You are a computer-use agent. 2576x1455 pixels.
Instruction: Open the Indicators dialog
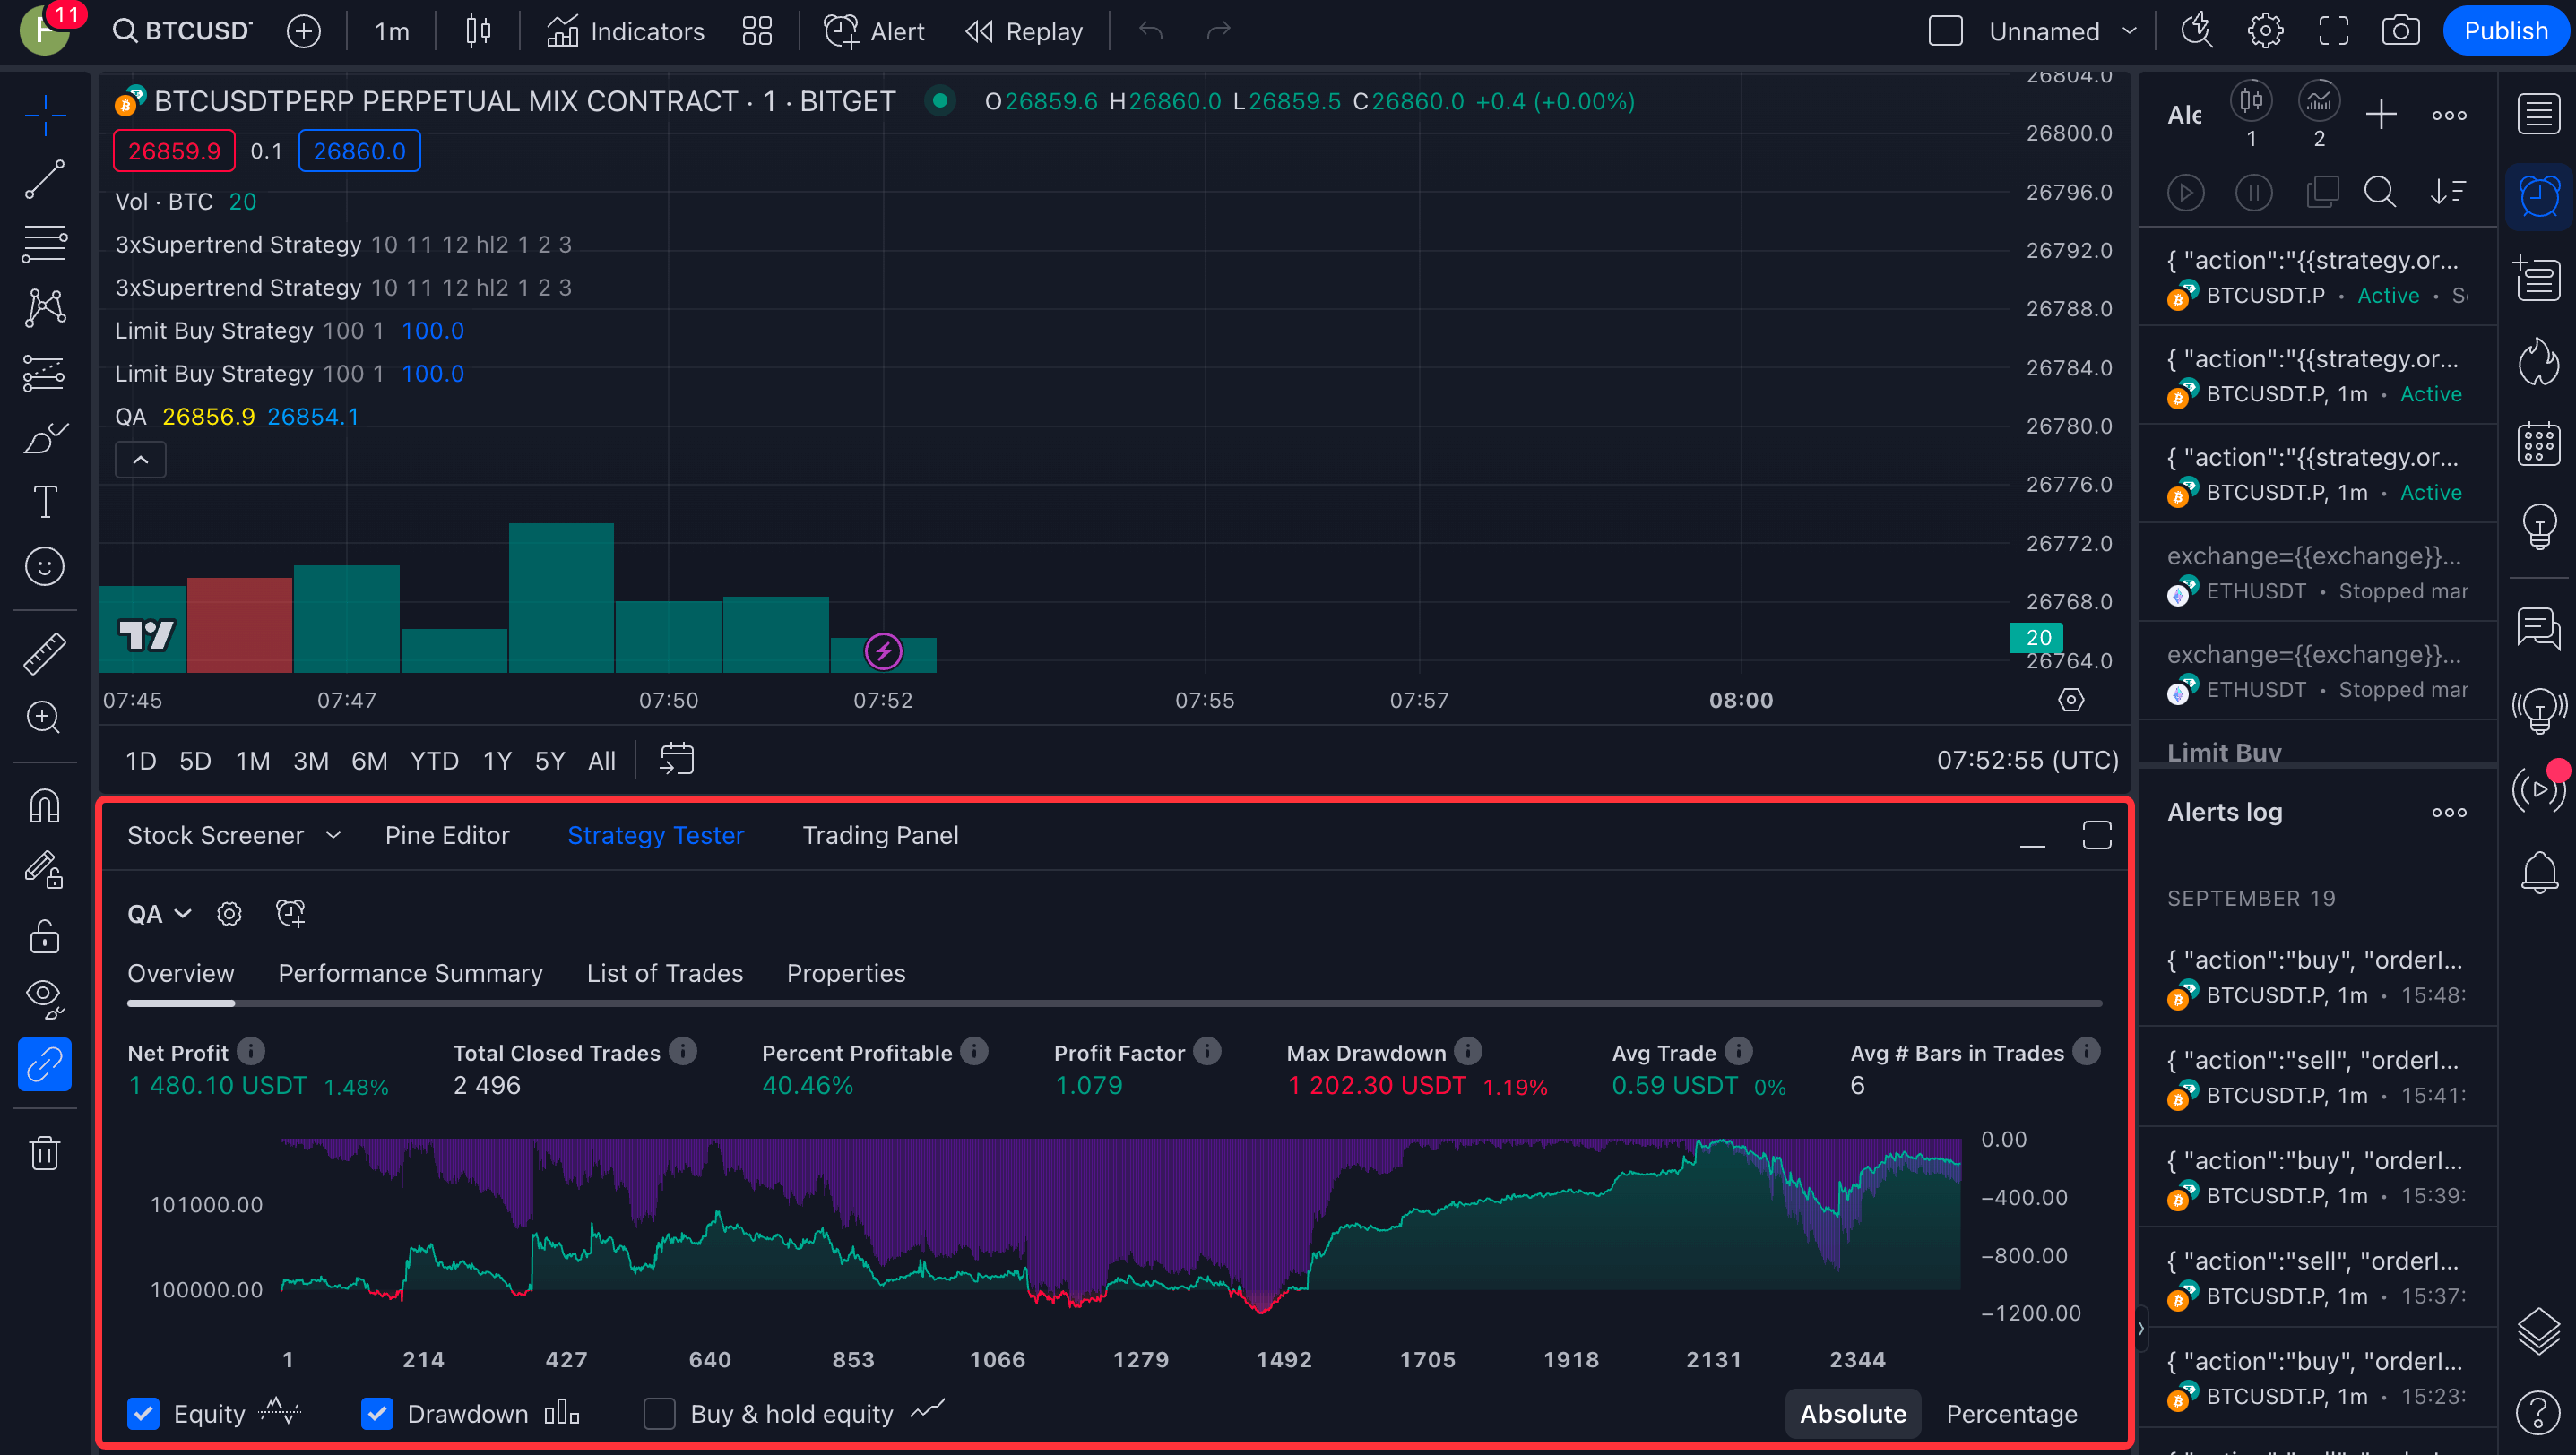[626, 31]
